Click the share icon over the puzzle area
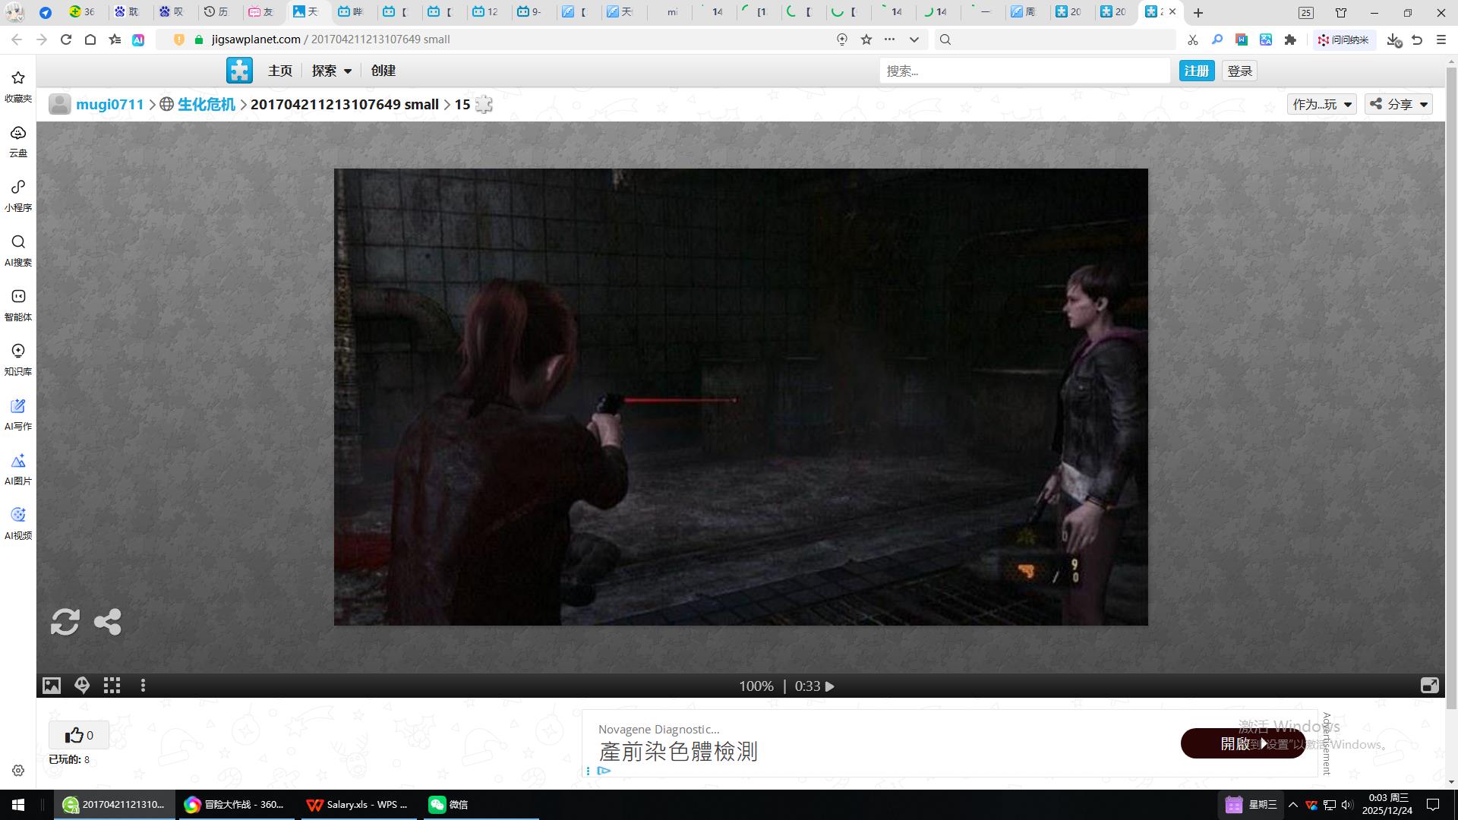1458x820 pixels. tap(108, 622)
